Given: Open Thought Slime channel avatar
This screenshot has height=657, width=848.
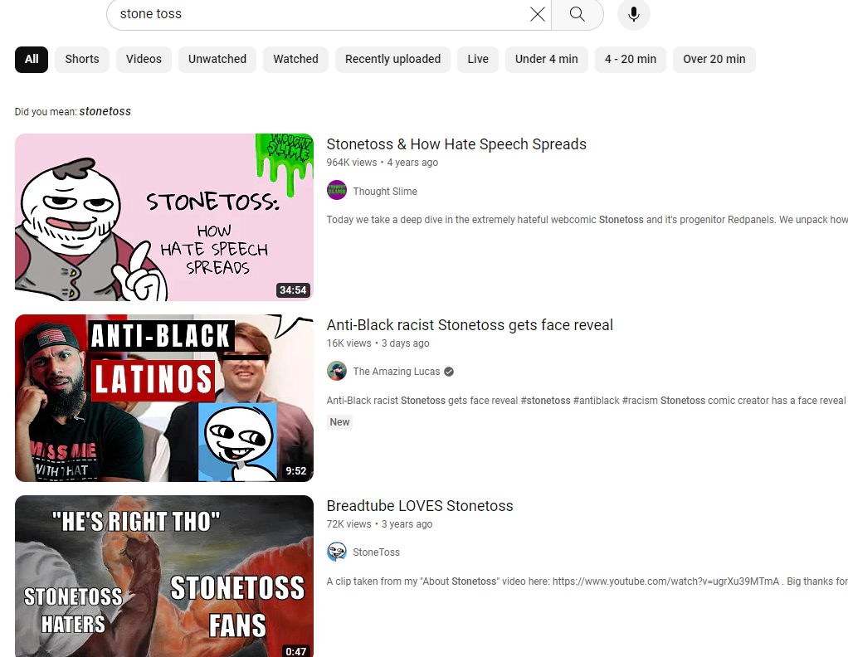Looking at the screenshot, I should pyautogui.click(x=336, y=190).
